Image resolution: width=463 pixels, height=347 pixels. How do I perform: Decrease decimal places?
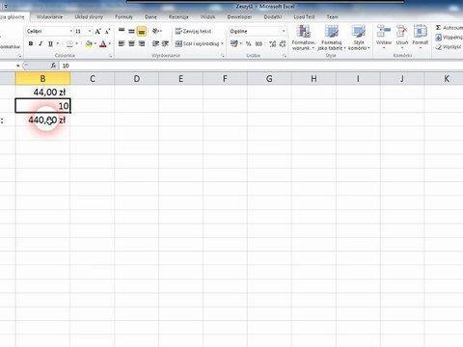[283, 43]
